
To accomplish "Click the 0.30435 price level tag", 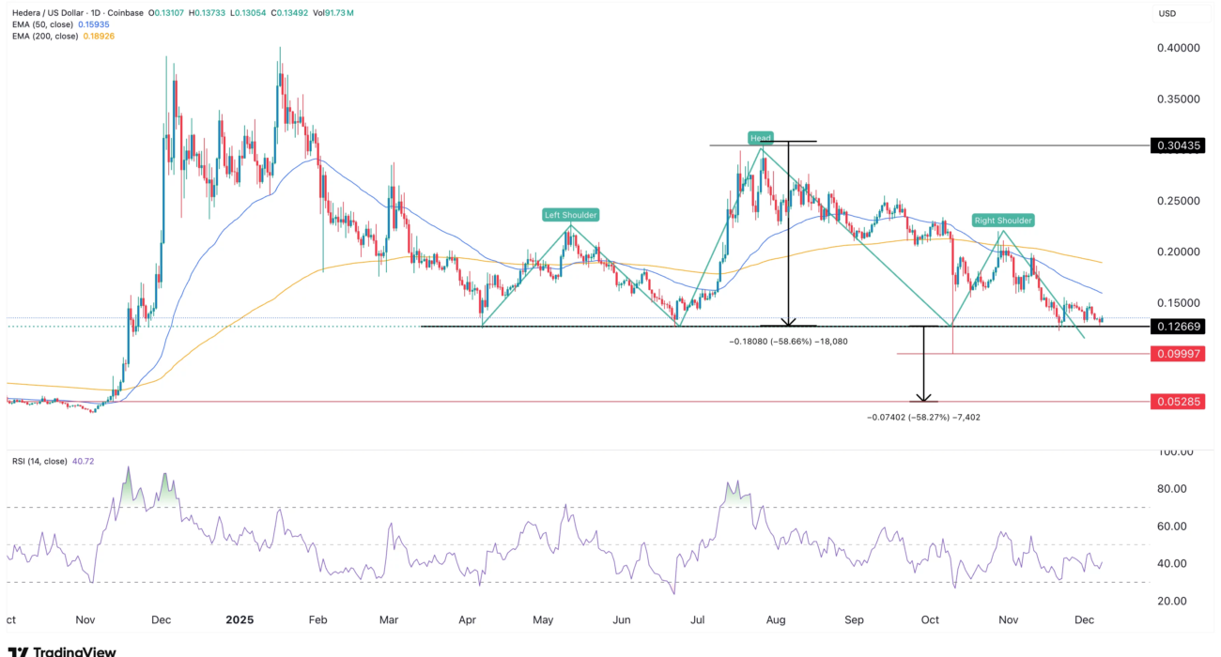I will (1177, 145).
